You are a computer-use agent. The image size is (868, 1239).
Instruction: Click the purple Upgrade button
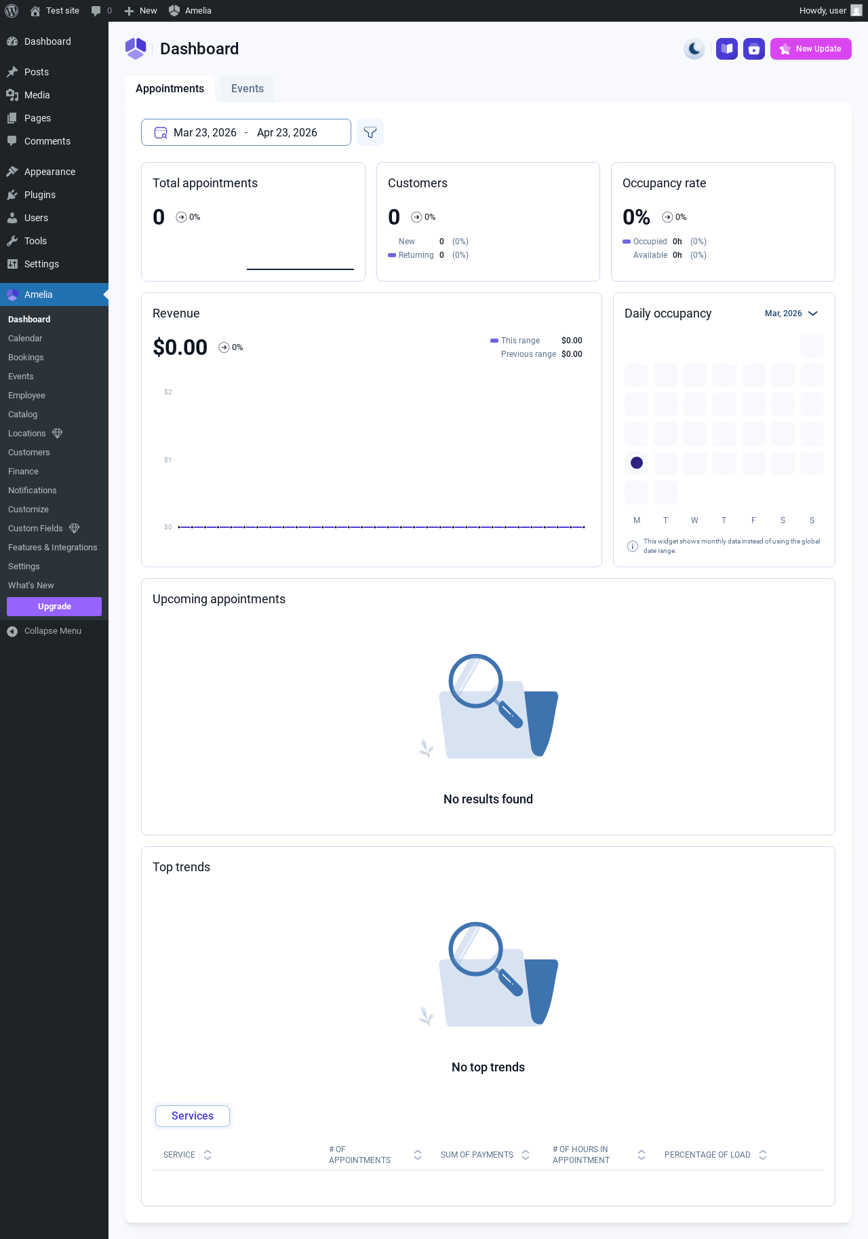[54, 607]
